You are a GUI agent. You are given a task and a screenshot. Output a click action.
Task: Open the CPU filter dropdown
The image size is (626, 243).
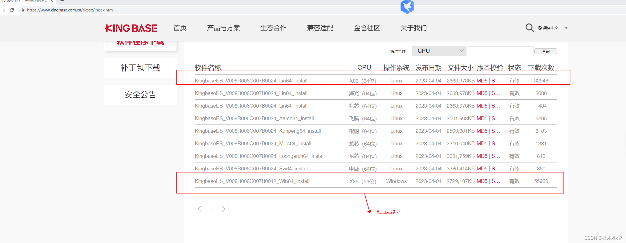[x=439, y=51]
